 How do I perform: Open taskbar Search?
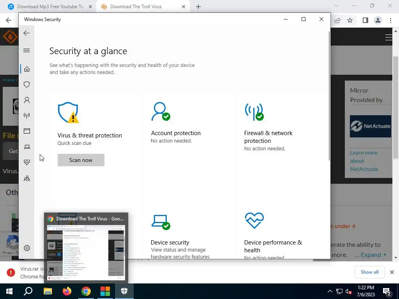point(28,291)
